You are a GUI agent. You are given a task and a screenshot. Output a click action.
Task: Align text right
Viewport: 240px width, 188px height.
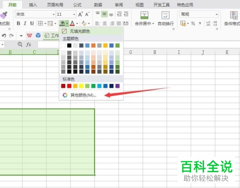[x=112, y=23]
